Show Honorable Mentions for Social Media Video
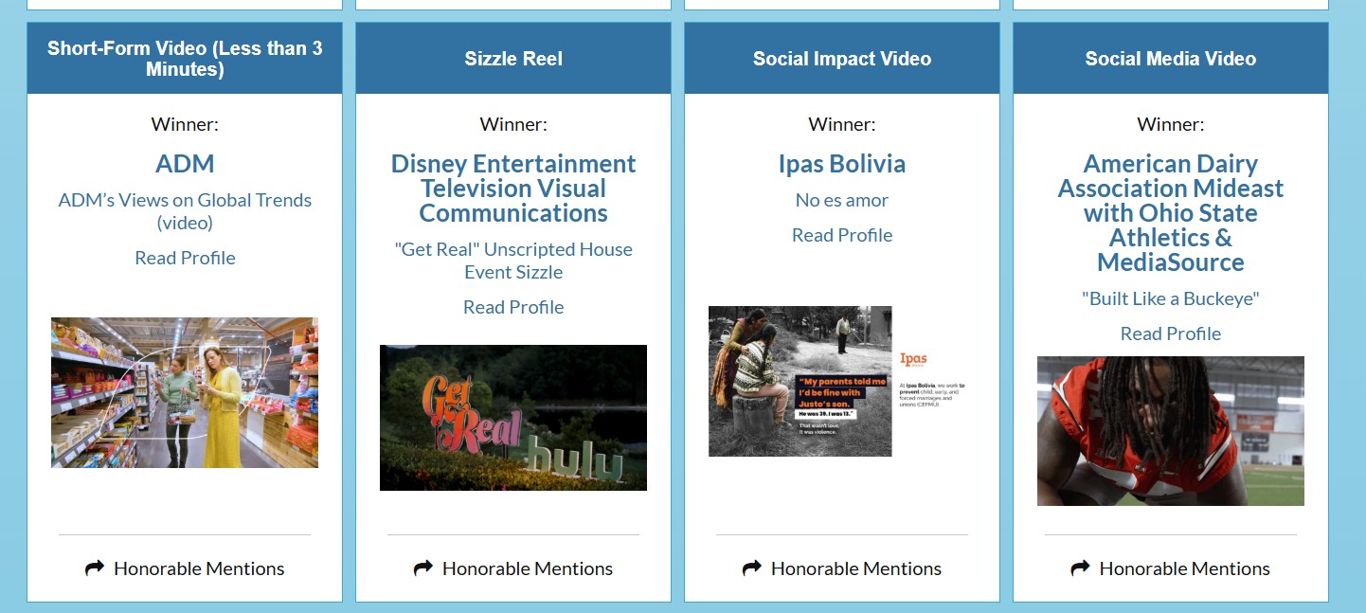This screenshot has height=613, width=1366. [1184, 568]
